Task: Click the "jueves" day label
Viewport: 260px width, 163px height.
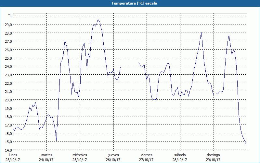Action: tap(113, 155)
